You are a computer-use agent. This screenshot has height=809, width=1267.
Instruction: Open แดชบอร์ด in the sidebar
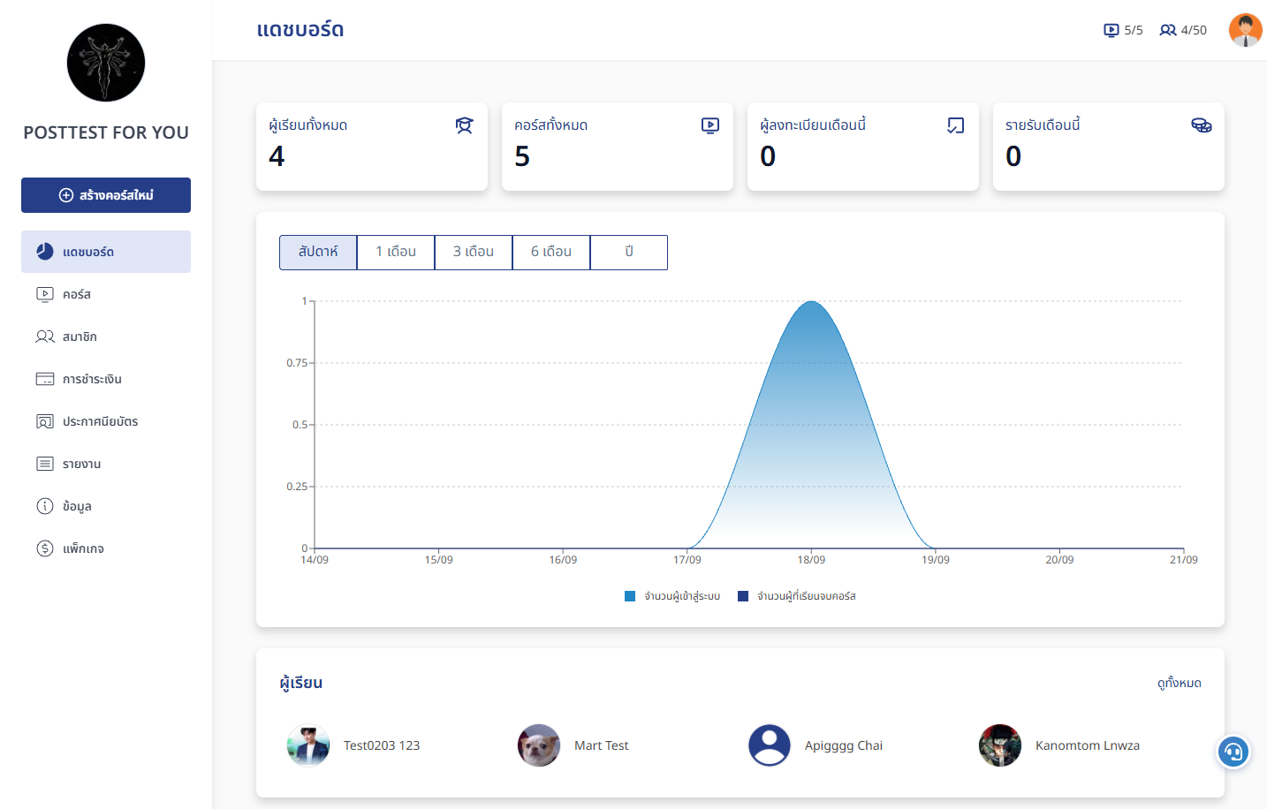pos(106,252)
